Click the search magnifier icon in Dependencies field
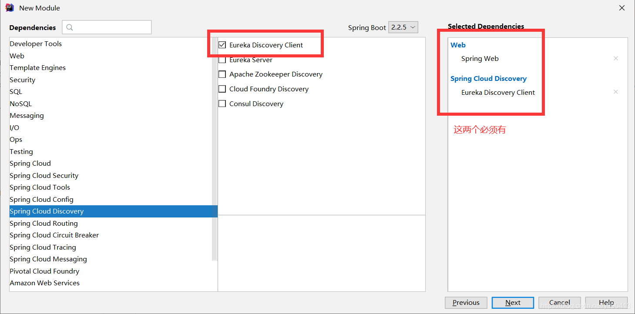The image size is (635, 314). (70, 27)
